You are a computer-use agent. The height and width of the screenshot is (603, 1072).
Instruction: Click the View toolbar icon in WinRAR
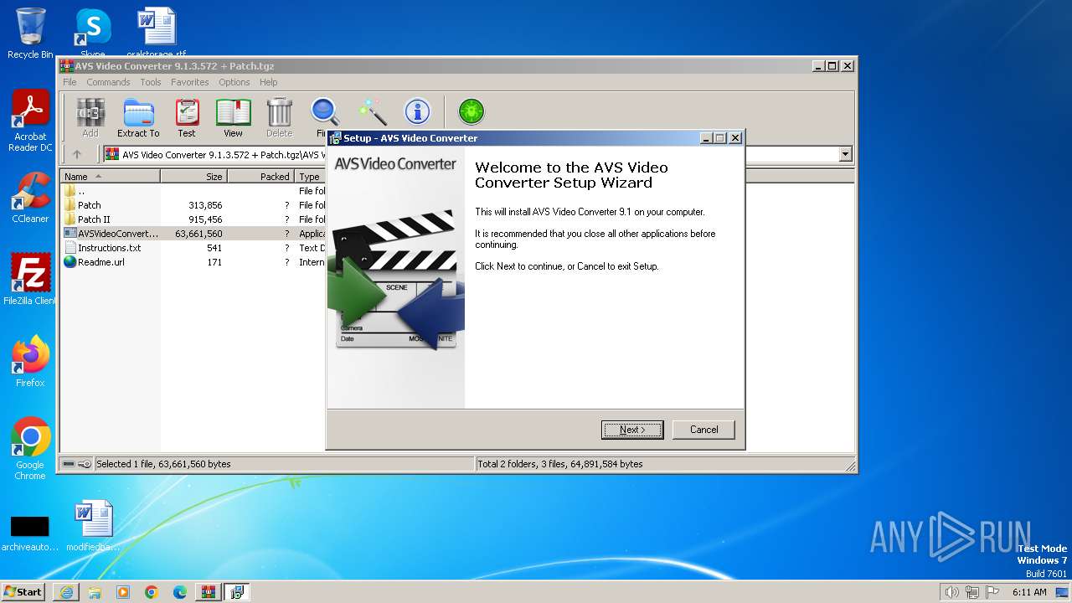233,117
